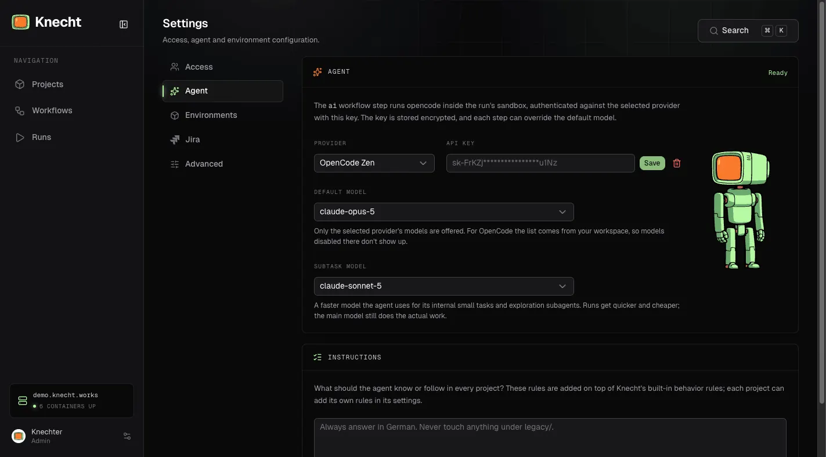This screenshot has width=826, height=457.
Task: Delete the API key with trash icon
Action: tap(677, 163)
